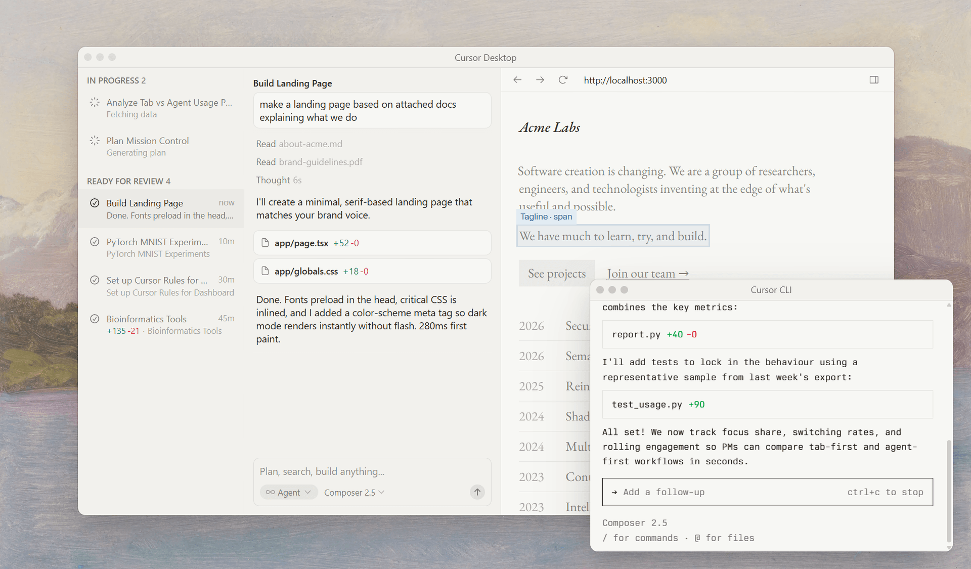This screenshot has width=971, height=569.
Task: Click the Build Landing Page chat title
Action: 292,83
